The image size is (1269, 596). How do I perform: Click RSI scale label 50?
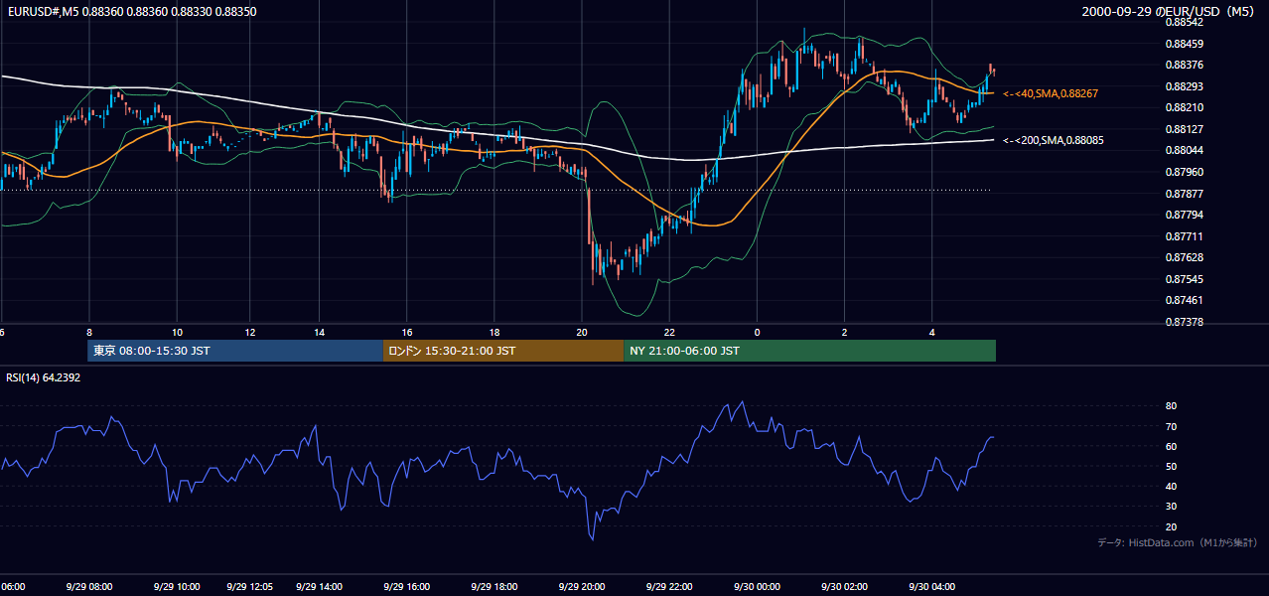pyautogui.click(x=1172, y=466)
